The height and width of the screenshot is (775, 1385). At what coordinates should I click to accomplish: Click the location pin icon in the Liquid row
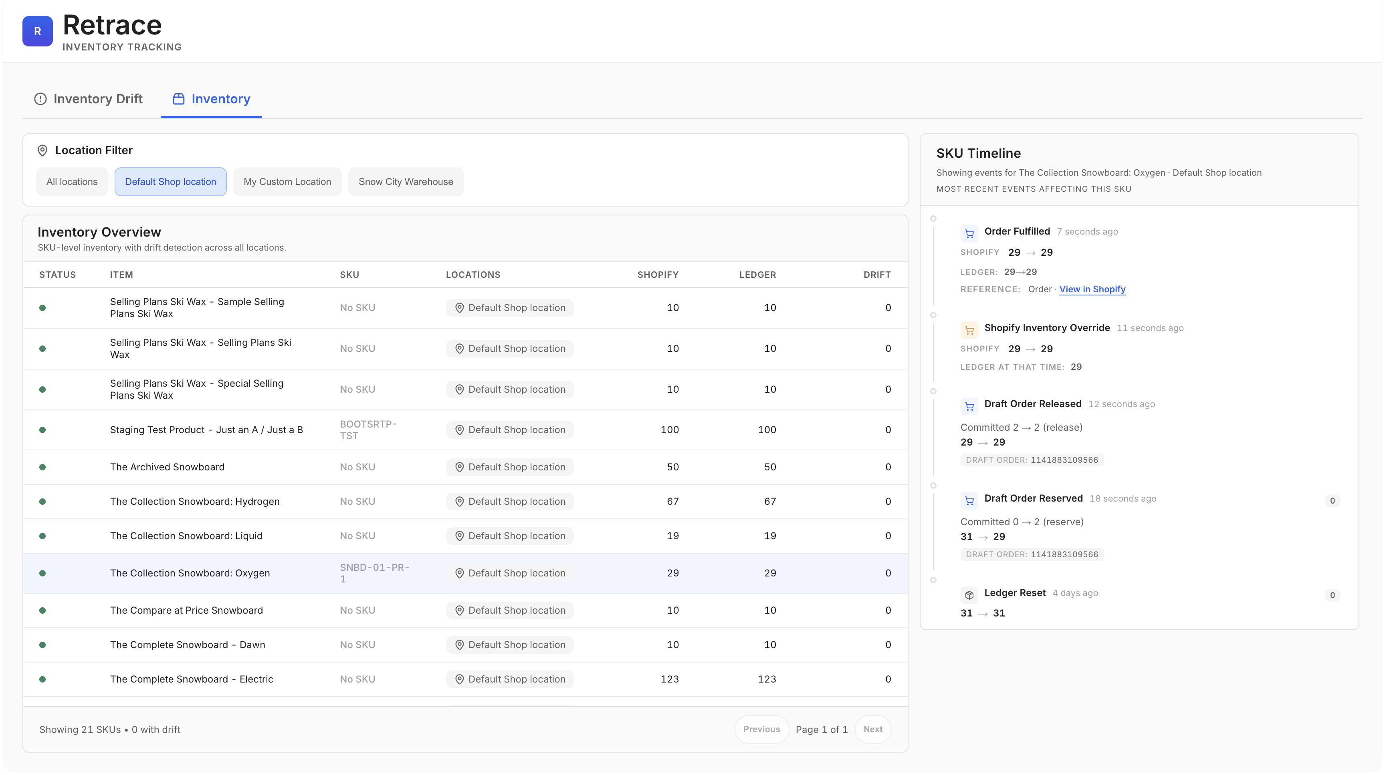tap(459, 536)
